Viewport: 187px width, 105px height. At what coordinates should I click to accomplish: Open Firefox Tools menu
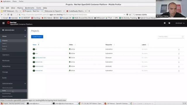click(x=39, y=8)
